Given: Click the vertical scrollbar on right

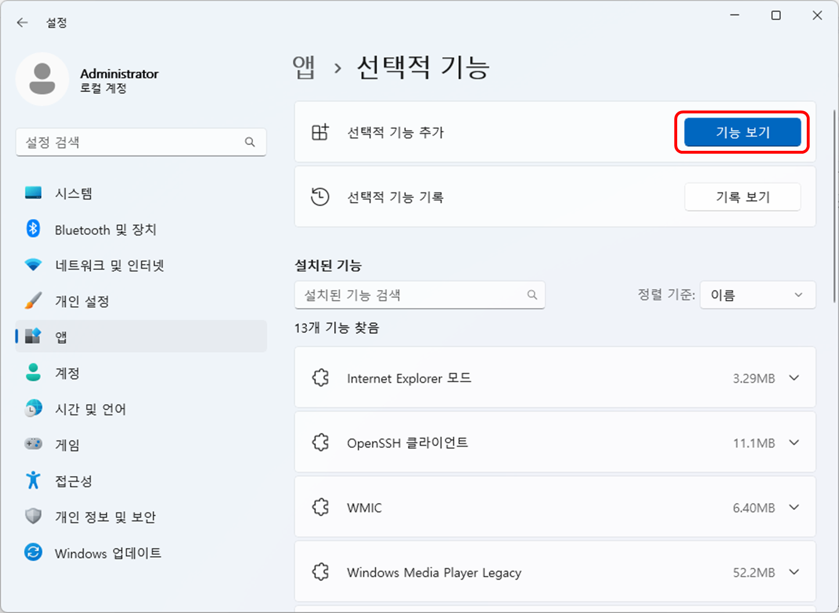Looking at the screenshot, I should [x=834, y=206].
